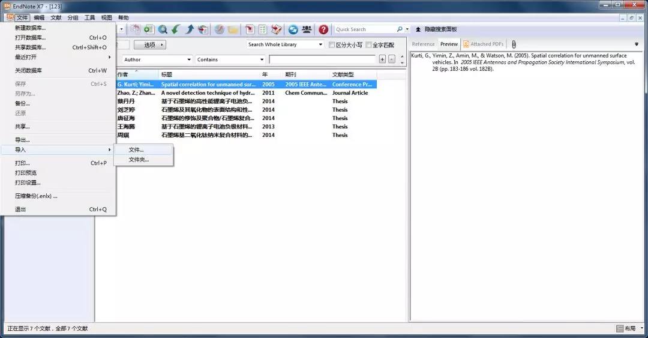Open the 帮助 menu
This screenshot has width=648, height=338.
coord(123,17)
